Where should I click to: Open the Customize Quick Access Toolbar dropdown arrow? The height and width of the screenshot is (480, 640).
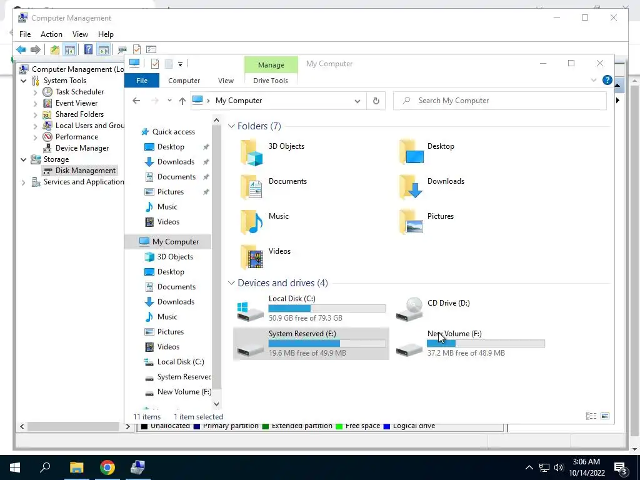[180, 64]
